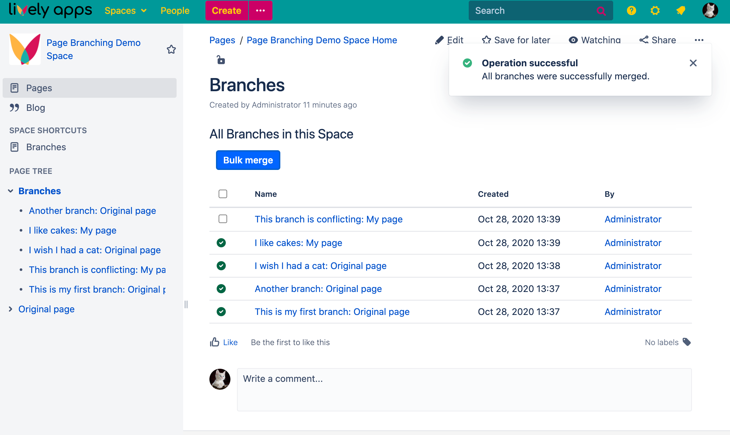This screenshot has width=730, height=435.
Task: Expand the Original page tree node
Action: pos(11,309)
